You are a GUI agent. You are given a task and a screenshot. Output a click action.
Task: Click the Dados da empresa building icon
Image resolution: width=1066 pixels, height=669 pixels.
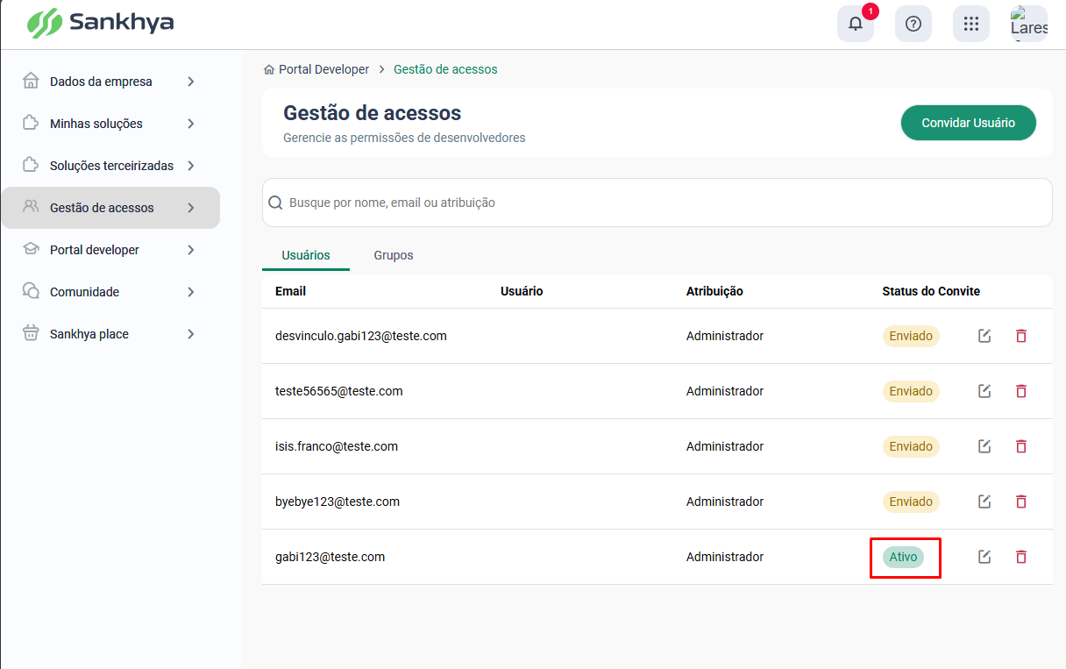tap(31, 81)
